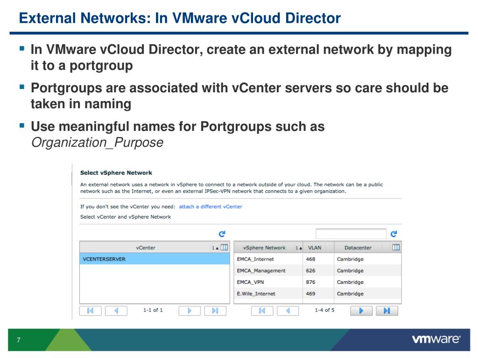Go to next page of vSphere networks
Viewport: 478px width, 358px height.
[361, 311]
